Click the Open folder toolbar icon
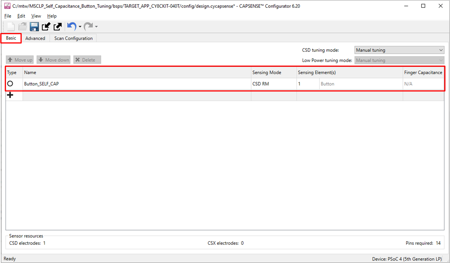Viewport: 450px width, 263px height. coord(22,27)
